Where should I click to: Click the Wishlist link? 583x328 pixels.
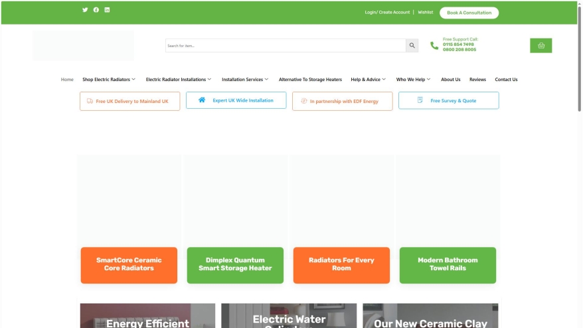point(425,13)
